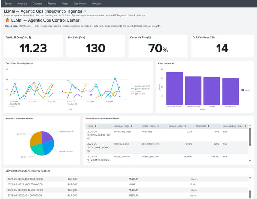
Task: Click the tokens_per_min metric cell
Action: coord(150,157)
